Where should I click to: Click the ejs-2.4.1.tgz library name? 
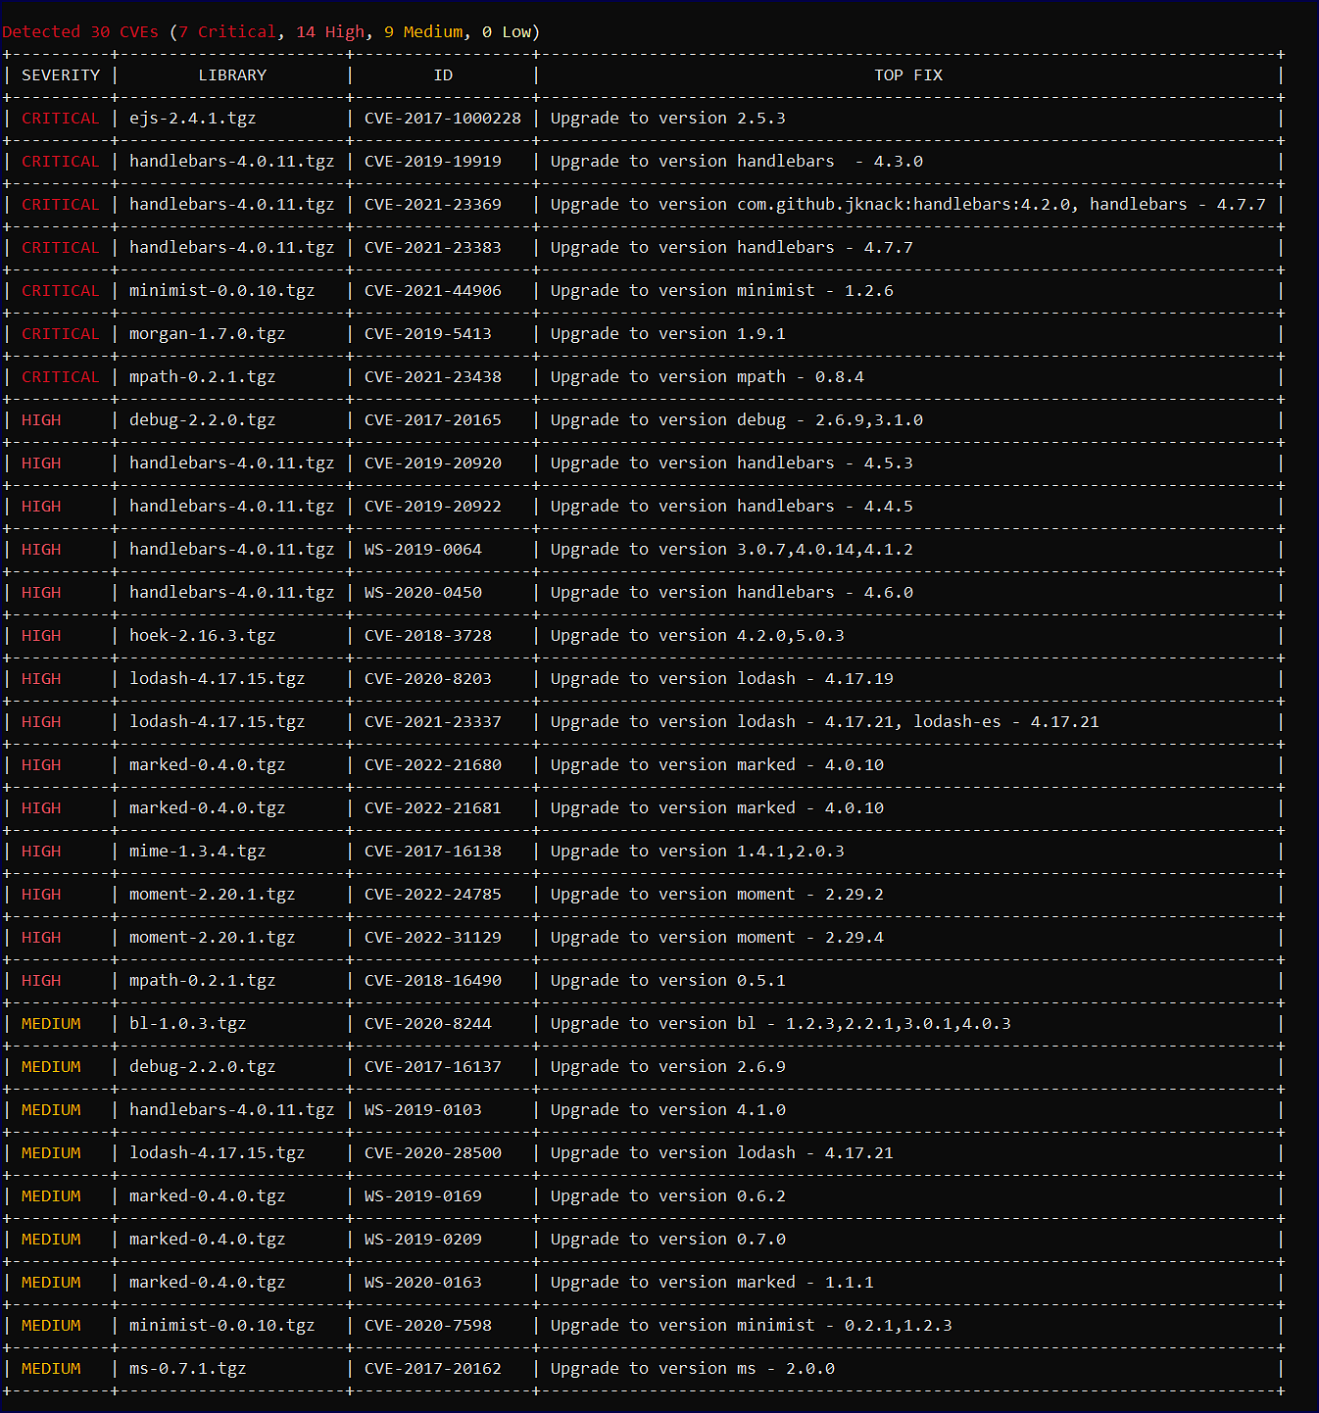click(192, 119)
